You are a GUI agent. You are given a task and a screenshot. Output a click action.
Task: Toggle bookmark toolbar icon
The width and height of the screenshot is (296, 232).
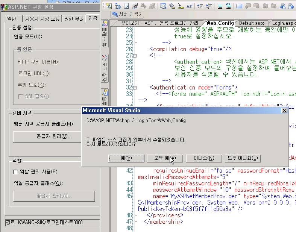point(239,6)
